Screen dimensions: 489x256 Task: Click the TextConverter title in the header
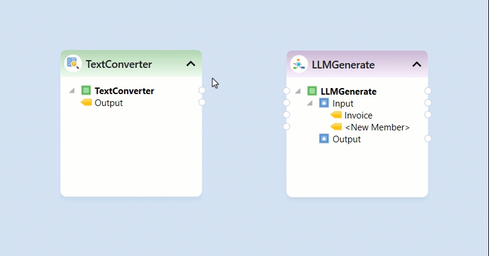(x=119, y=64)
